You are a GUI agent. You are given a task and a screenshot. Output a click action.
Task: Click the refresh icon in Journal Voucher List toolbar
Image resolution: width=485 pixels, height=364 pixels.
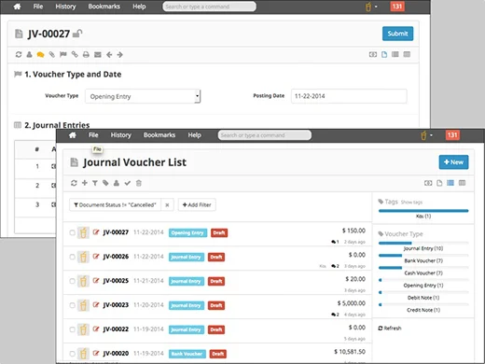pyautogui.click(x=74, y=183)
